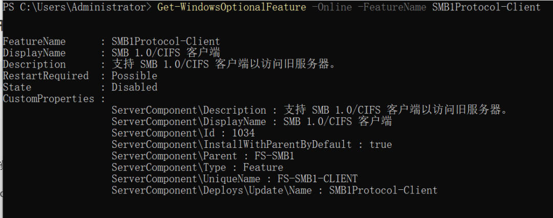This screenshot has width=553, height=218.
Task: Click SMB1Protocol-Client argument on the command line
Action: pos(486,7)
